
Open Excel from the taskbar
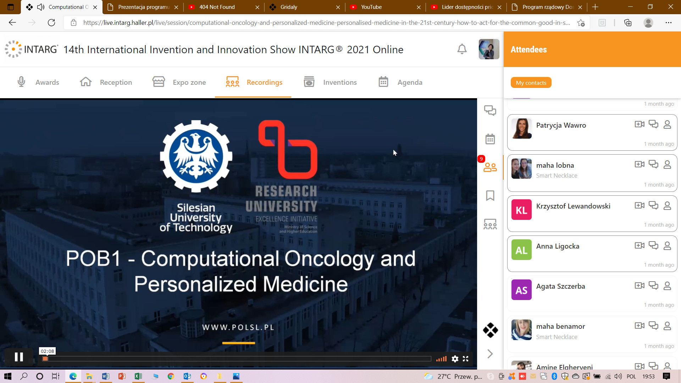[138, 376]
